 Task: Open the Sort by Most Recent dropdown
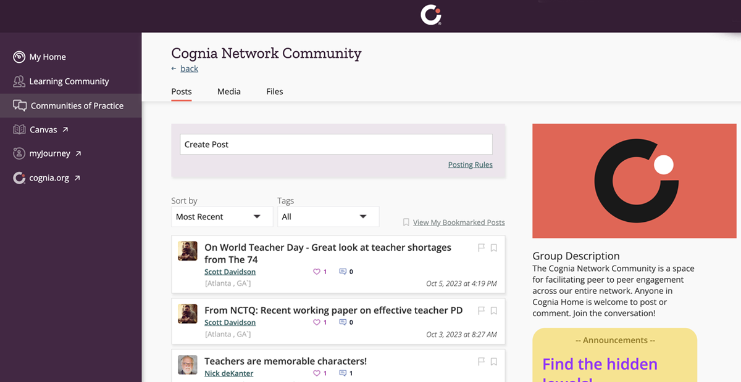pyautogui.click(x=222, y=217)
